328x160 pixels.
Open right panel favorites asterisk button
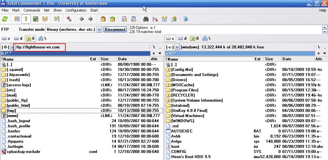click(x=318, y=53)
